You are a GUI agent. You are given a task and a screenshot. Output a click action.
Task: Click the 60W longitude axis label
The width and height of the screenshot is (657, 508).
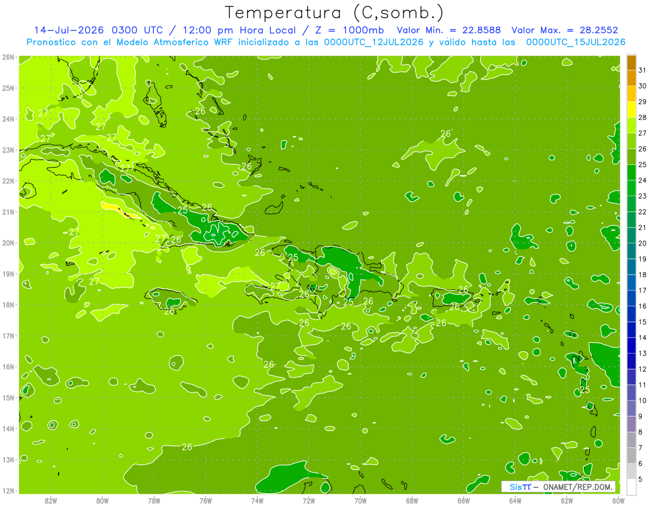tap(618, 500)
